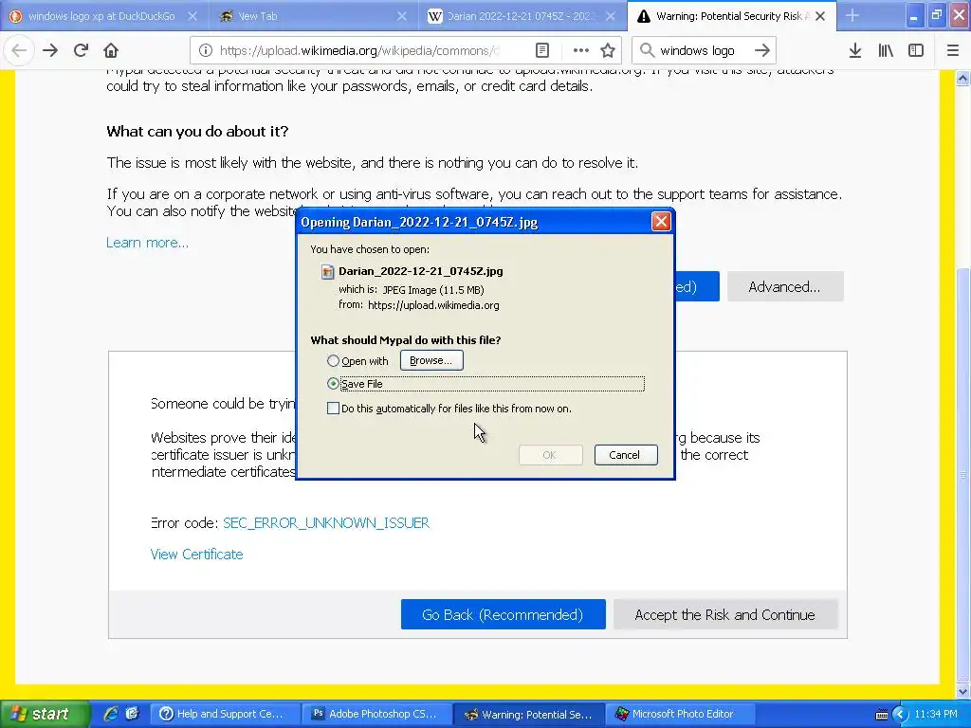Close the Darian Wikipedia tab
The image size is (971, 728).
[611, 16]
